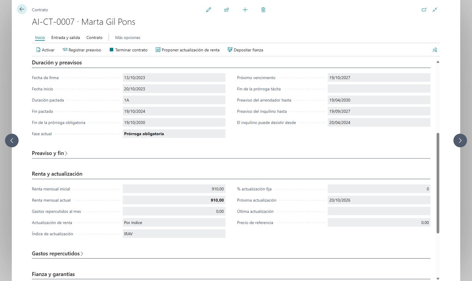Collapse the Duración y preavisos section
The width and height of the screenshot is (472, 281).
click(x=57, y=63)
